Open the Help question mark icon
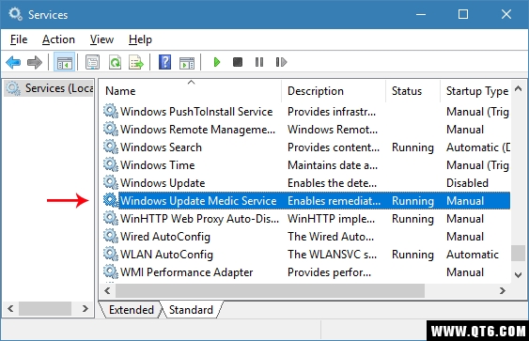 coord(165,62)
